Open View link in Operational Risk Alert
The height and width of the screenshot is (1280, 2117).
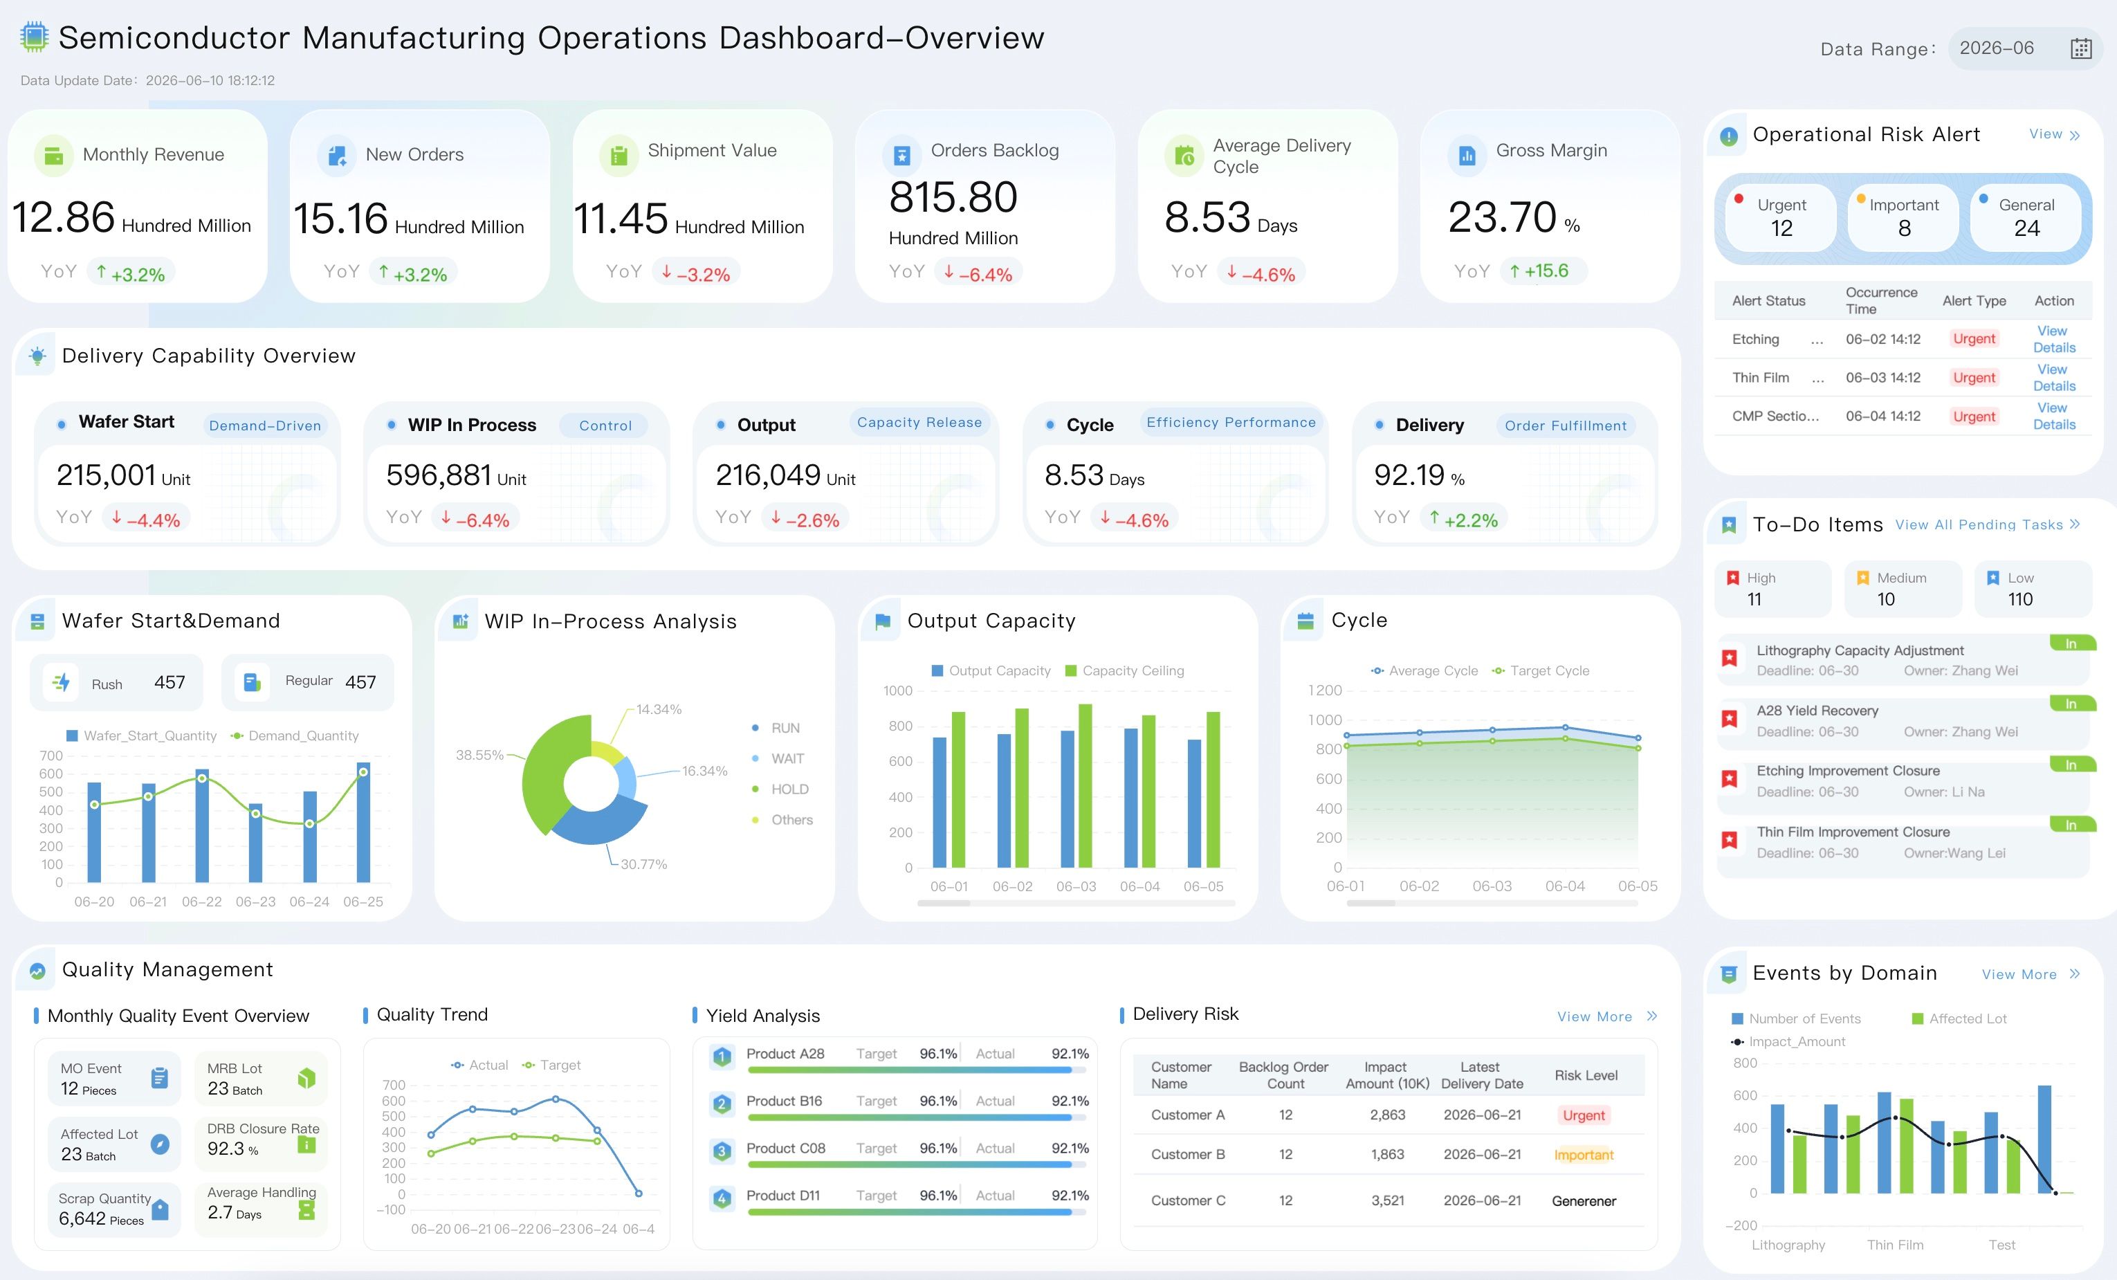2054,135
